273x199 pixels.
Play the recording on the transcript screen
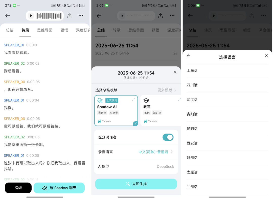(31, 16)
